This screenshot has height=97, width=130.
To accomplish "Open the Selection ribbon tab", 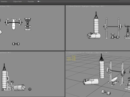I will pos(4,2).
